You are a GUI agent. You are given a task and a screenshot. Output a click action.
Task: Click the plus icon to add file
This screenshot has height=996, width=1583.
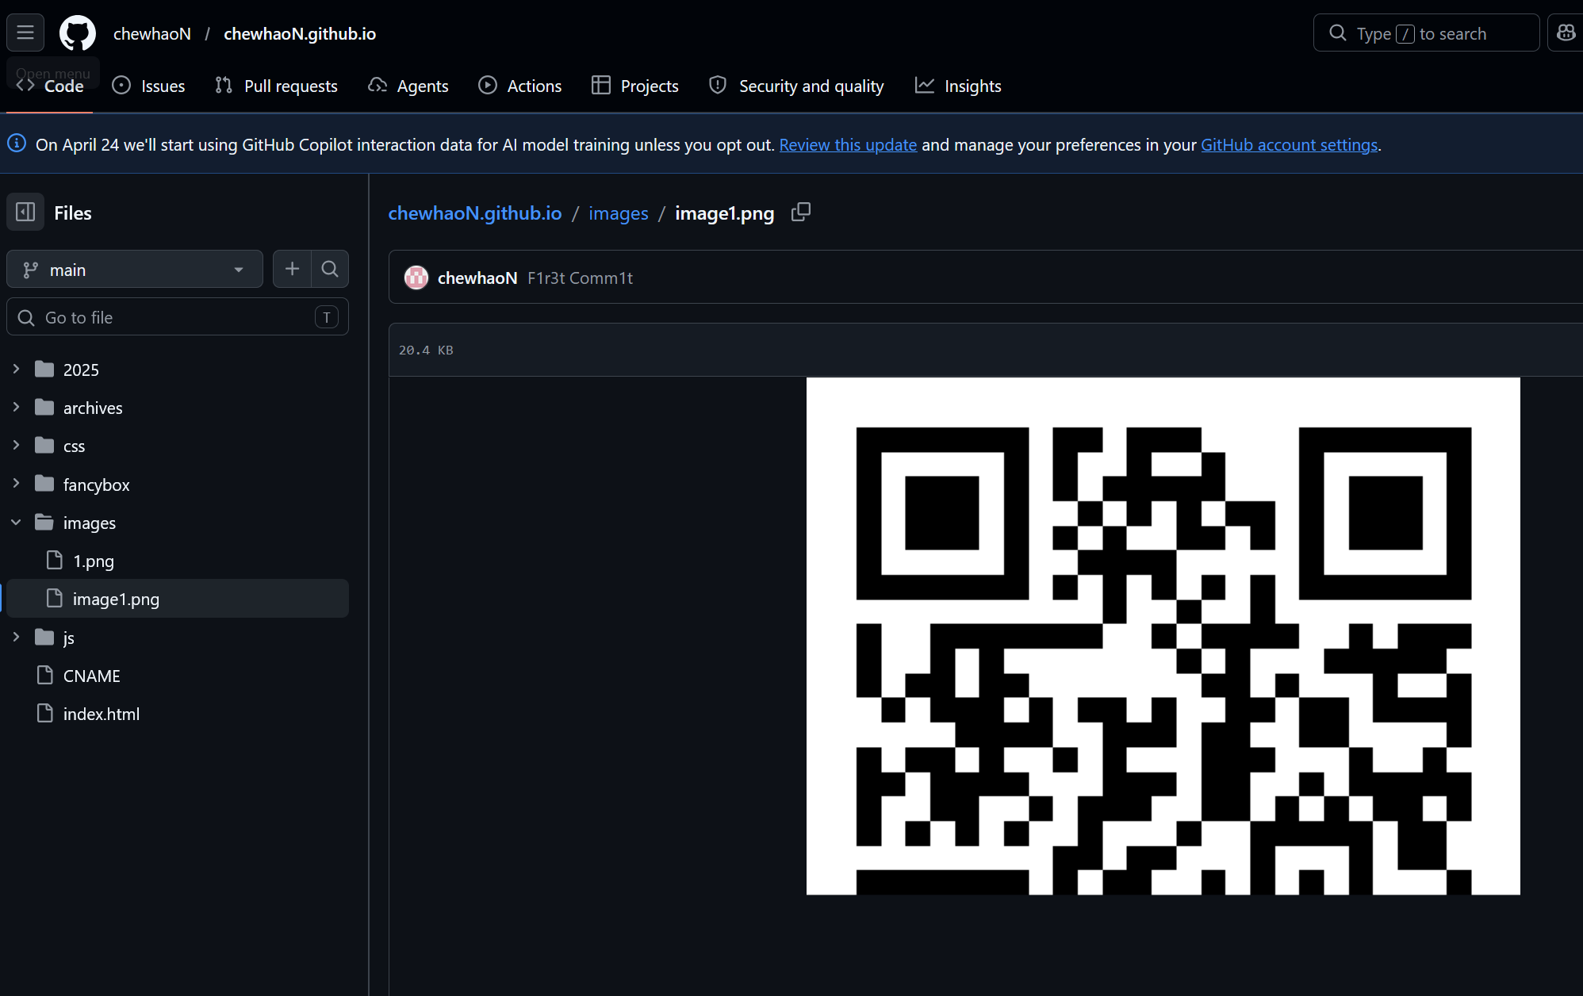coord(292,269)
